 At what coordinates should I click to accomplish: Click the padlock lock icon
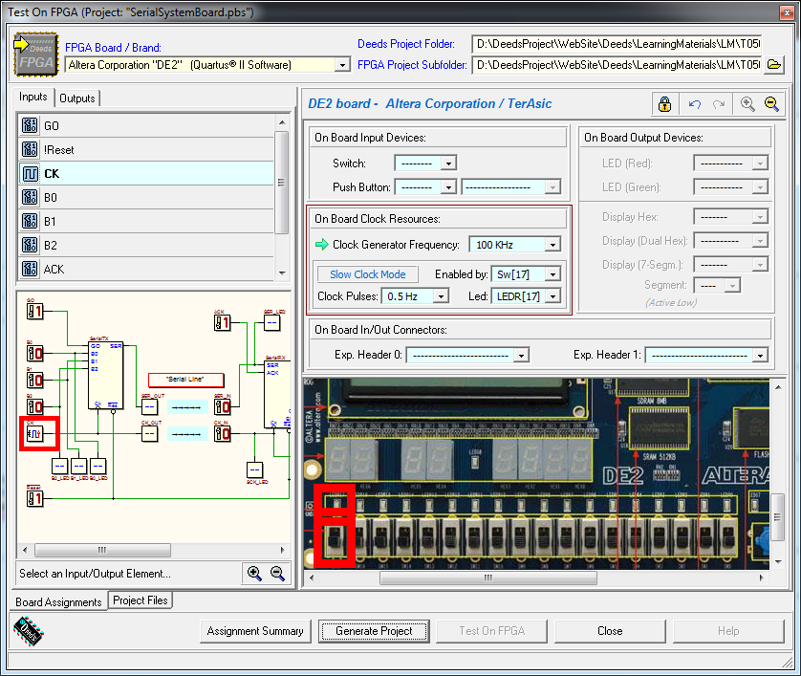tap(664, 104)
